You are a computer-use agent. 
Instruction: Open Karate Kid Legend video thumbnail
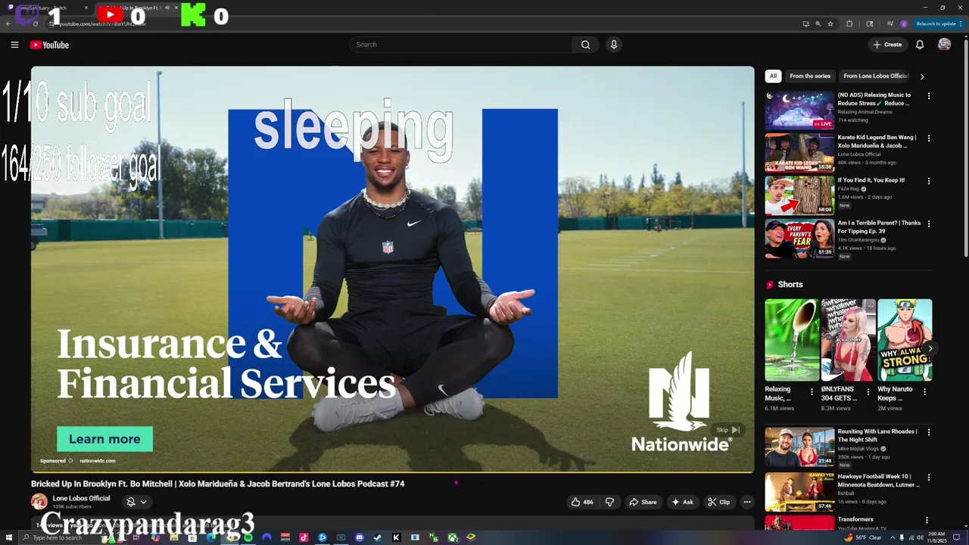(799, 153)
